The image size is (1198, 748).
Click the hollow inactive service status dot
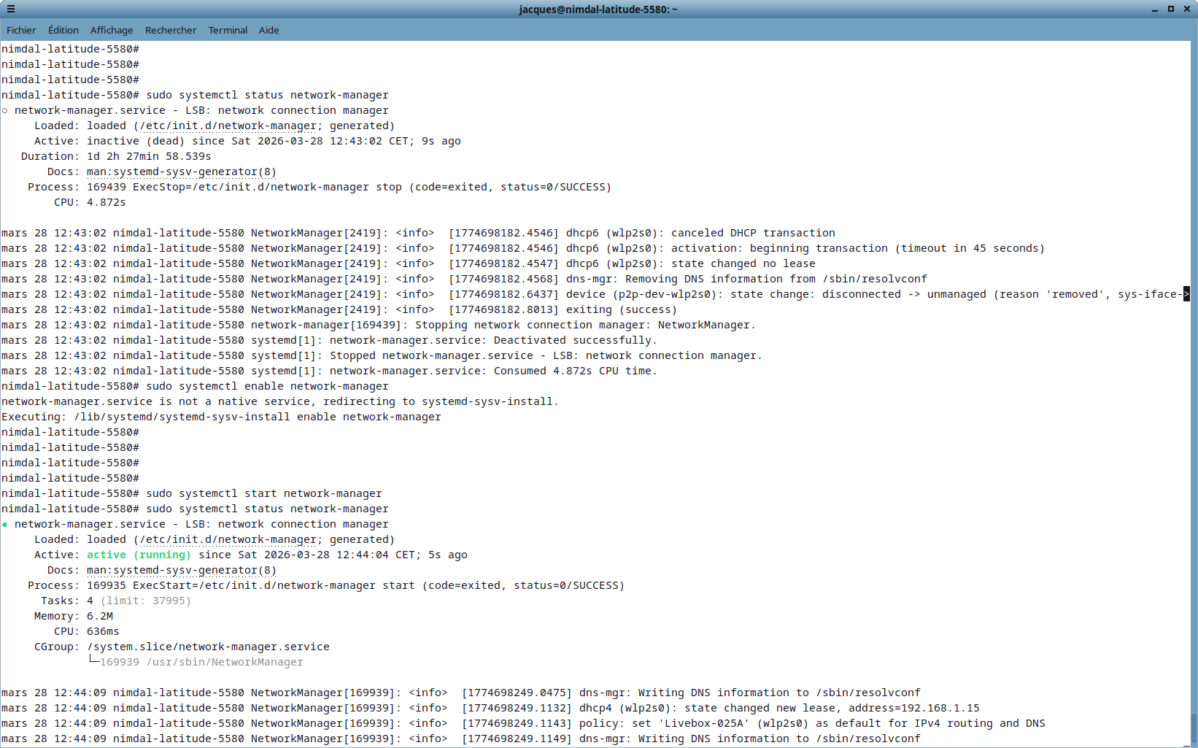(x=5, y=111)
